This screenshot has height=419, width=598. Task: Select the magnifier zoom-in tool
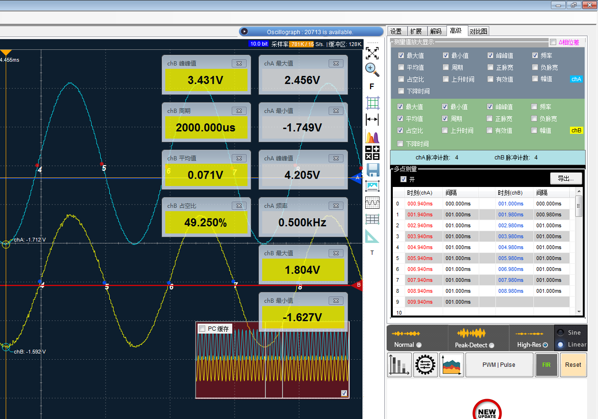[372, 70]
